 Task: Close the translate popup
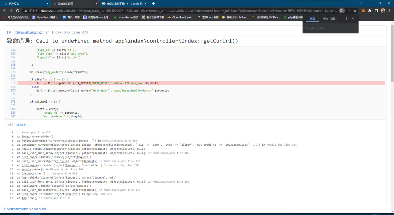tap(353, 18)
